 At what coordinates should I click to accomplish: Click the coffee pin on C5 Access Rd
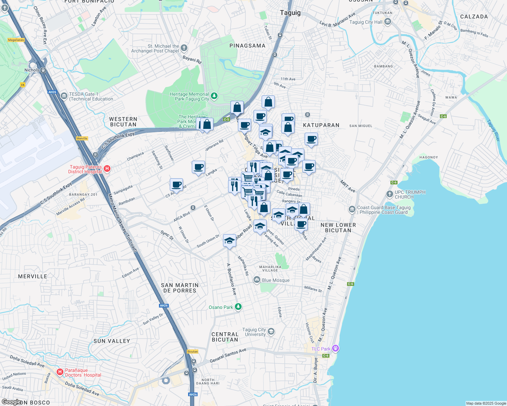tap(176, 185)
